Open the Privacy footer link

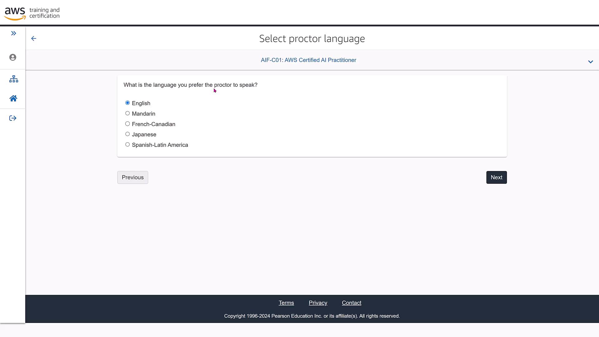(318, 303)
